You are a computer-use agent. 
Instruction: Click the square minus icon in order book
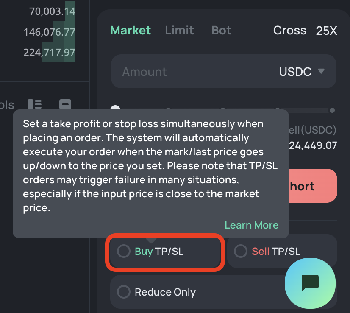tap(65, 104)
